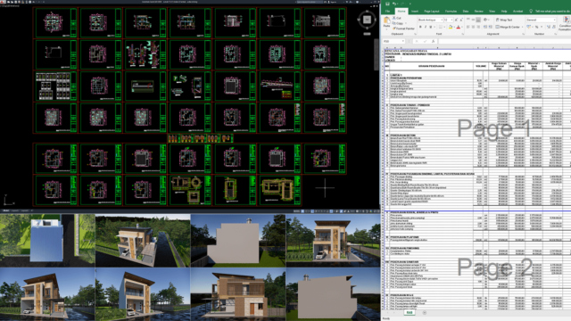Select the URAIAN PEKERJAAN header cell
The width and height of the screenshot is (571, 321).
pos(431,66)
